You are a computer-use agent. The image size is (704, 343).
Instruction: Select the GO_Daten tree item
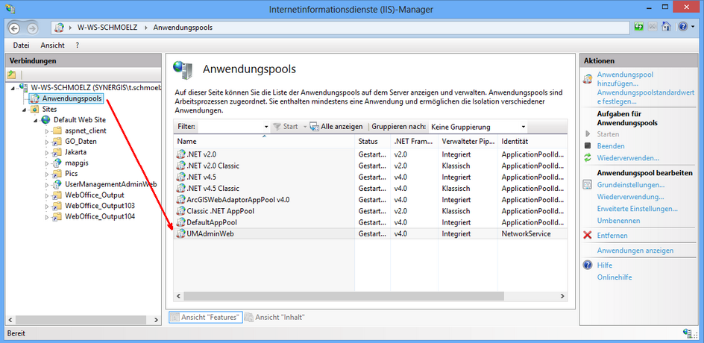coord(81,142)
